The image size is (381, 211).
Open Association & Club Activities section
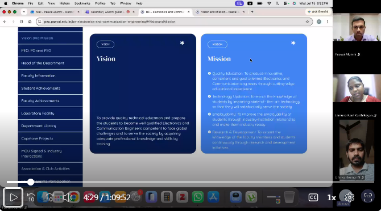50,168
